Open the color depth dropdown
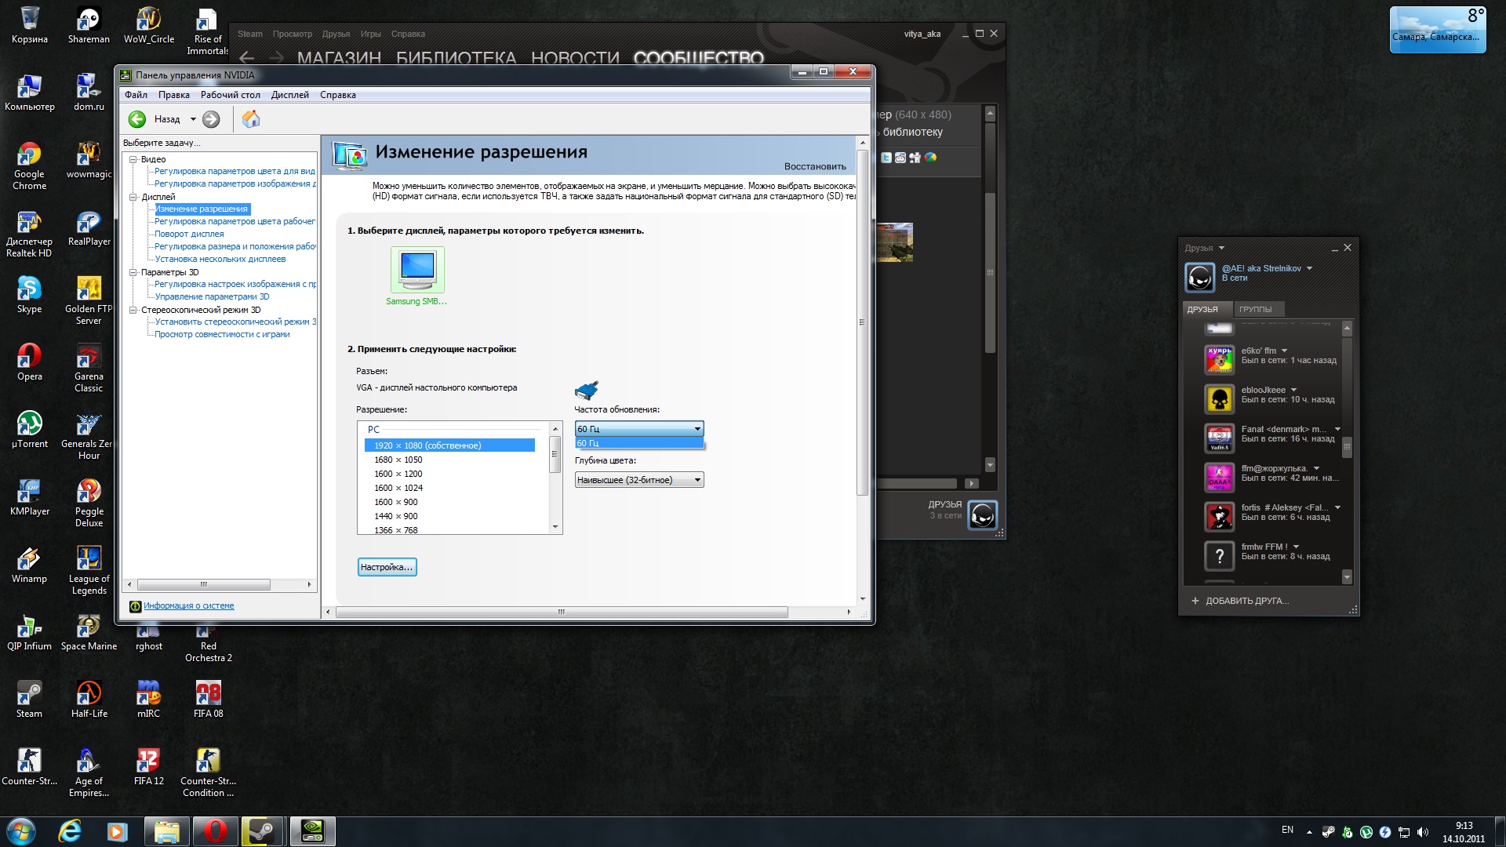 pyautogui.click(x=638, y=480)
